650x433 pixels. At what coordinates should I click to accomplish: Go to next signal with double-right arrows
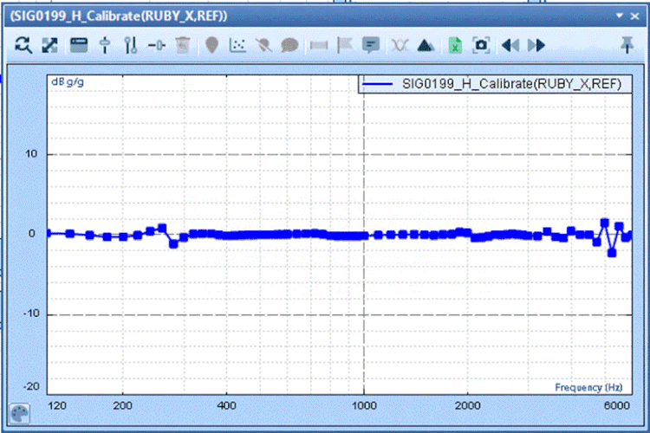click(536, 45)
